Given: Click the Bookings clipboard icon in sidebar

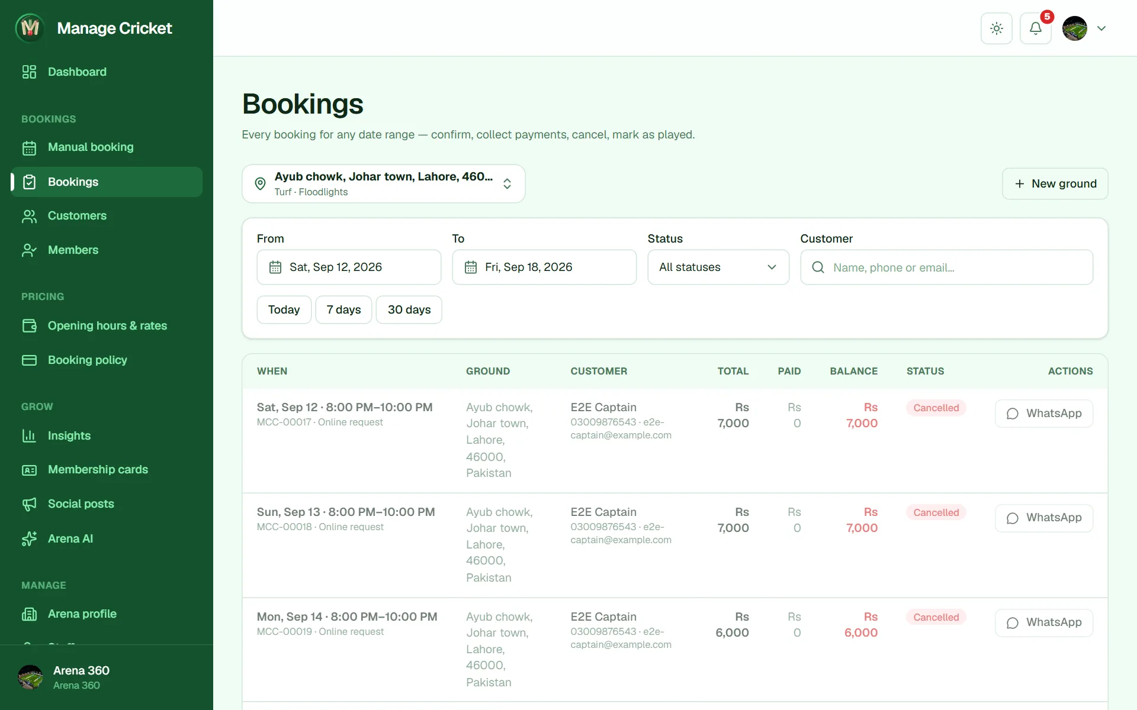Looking at the screenshot, I should click(x=29, y=182).
